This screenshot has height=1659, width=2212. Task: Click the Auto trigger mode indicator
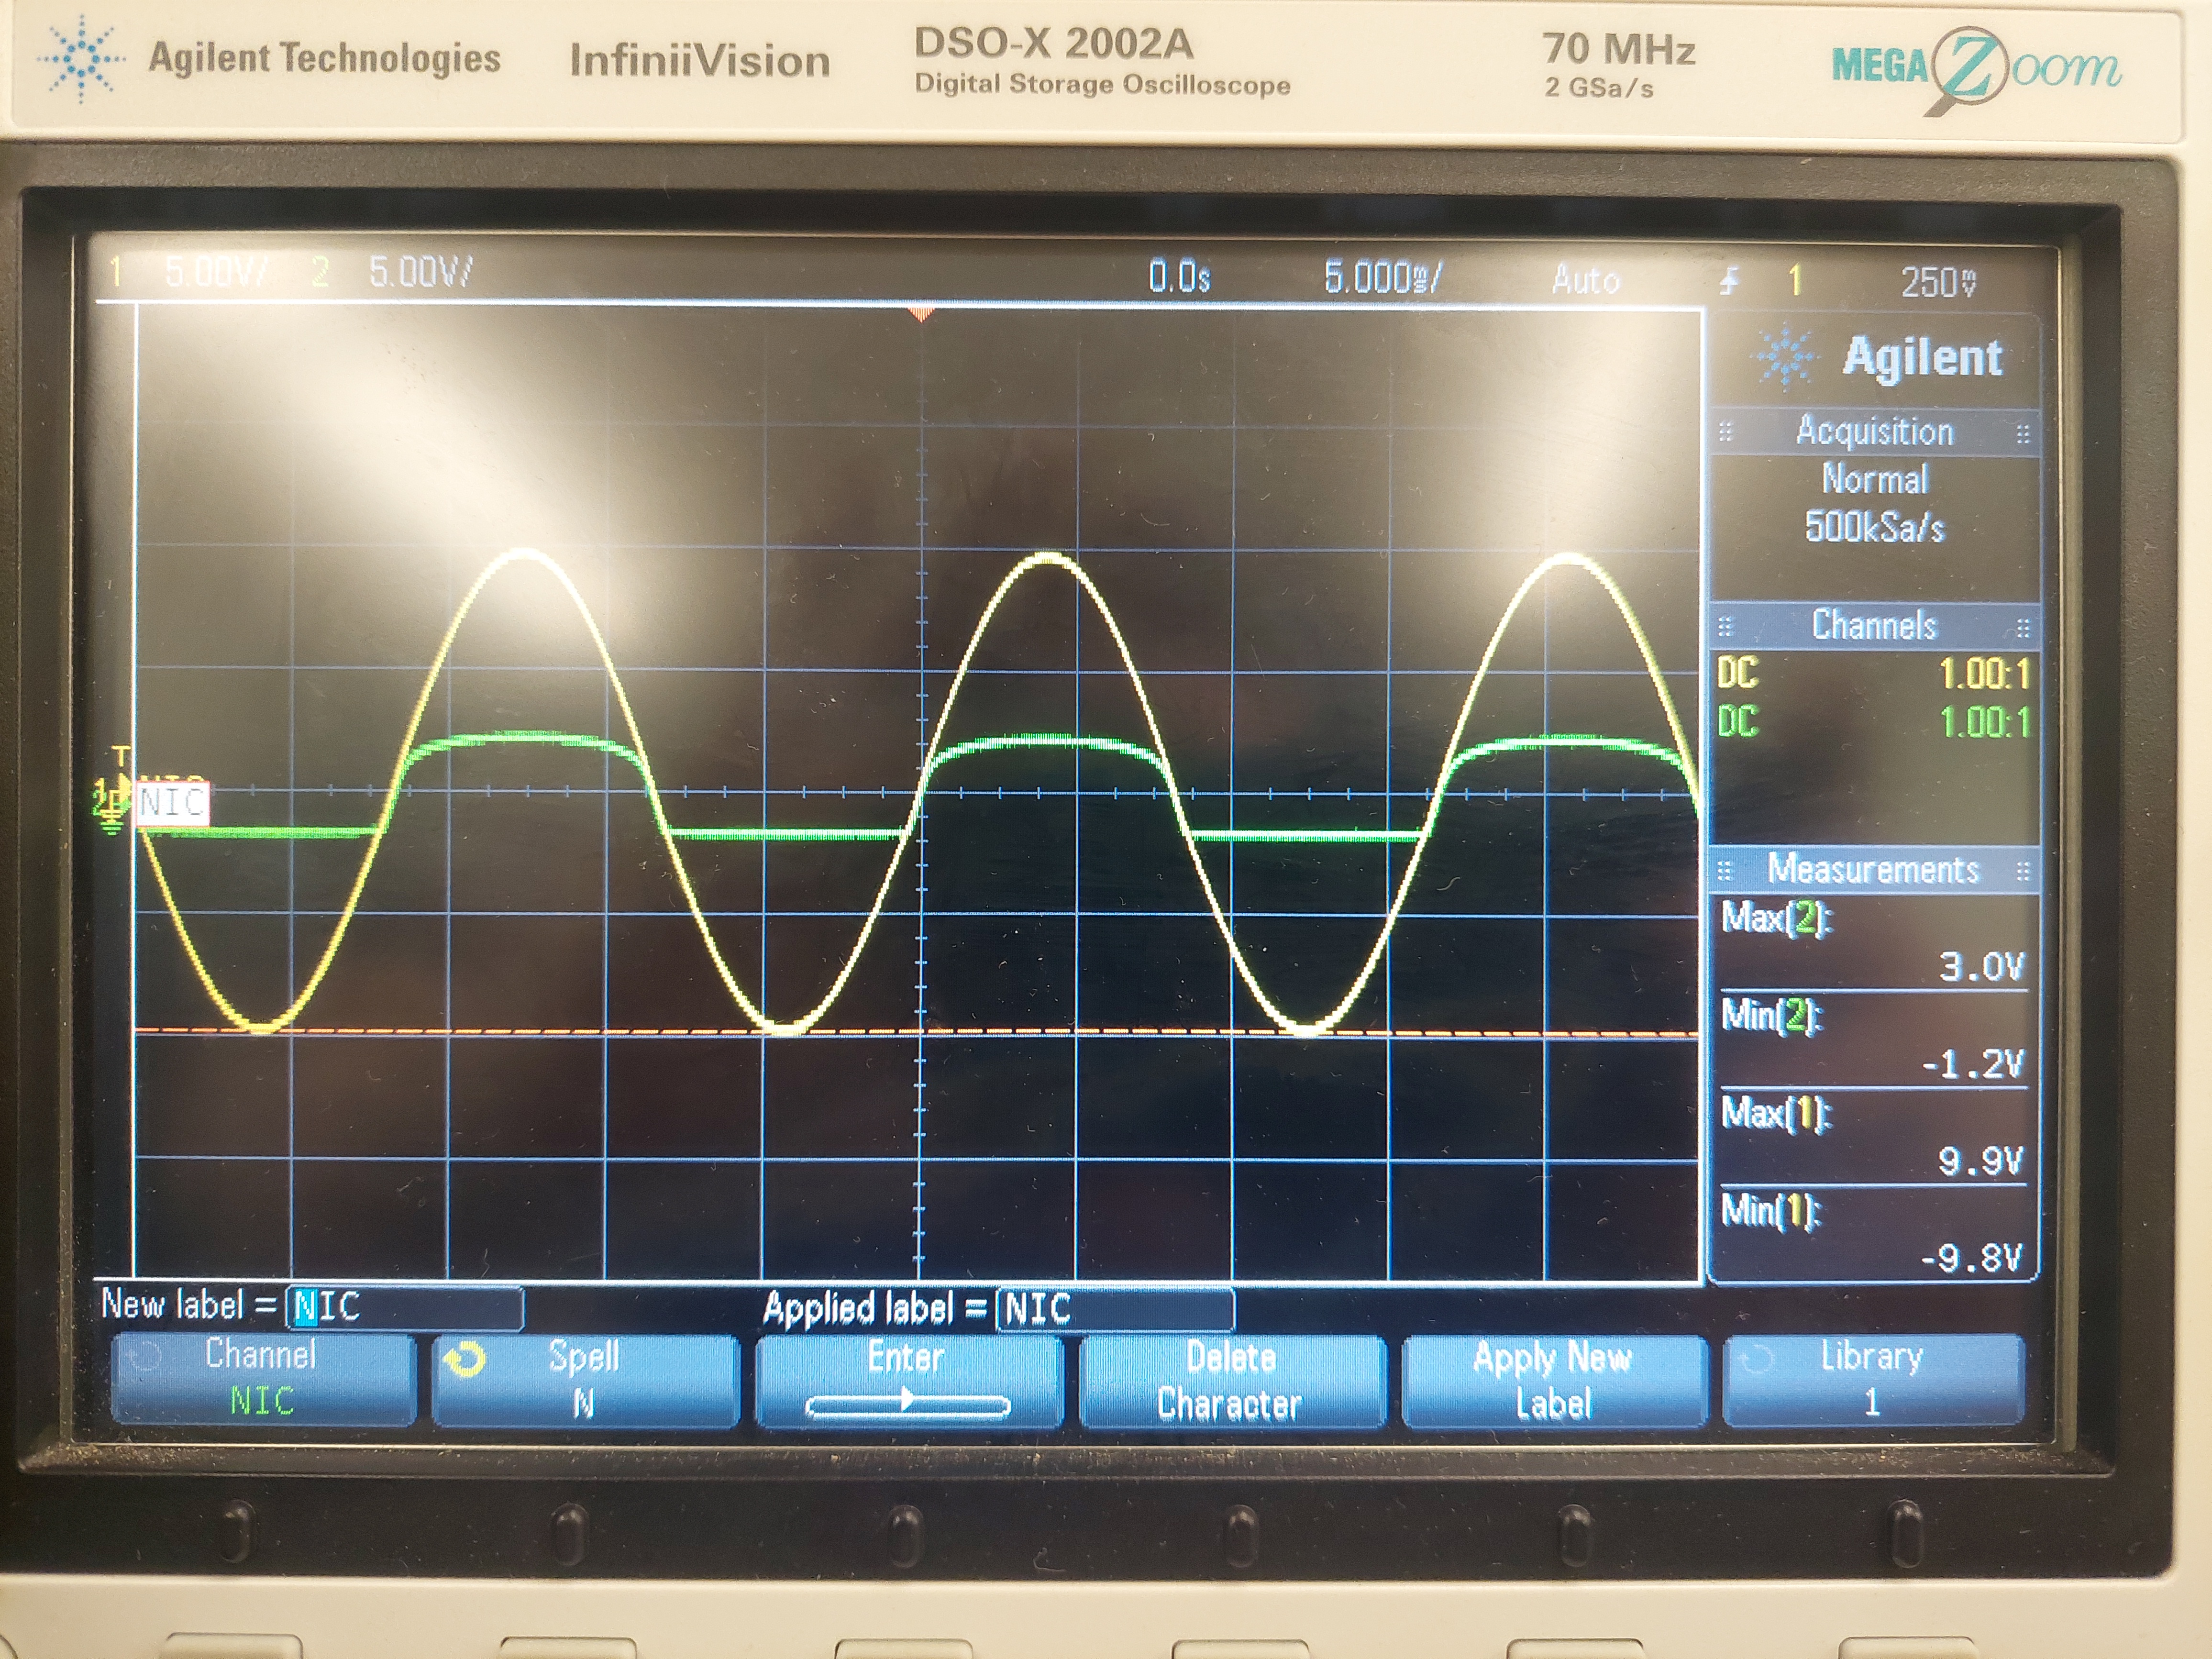(x=1586, y=279)
